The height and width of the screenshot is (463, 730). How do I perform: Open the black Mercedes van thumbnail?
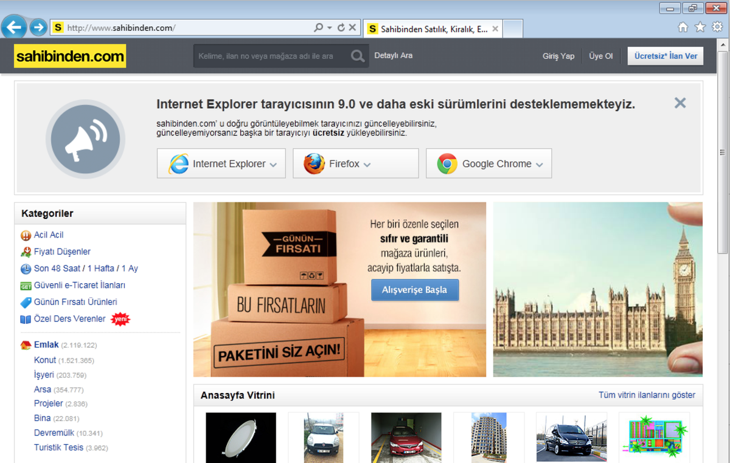pyautogui.click(x=571, y=437)
